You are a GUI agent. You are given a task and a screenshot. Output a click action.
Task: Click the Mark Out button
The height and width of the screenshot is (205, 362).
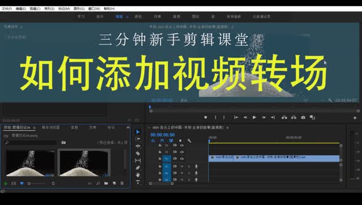point(224,117)
